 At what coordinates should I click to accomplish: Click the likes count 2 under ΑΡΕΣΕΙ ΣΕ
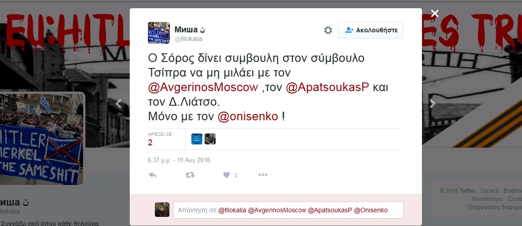click(x=150, y=142)
